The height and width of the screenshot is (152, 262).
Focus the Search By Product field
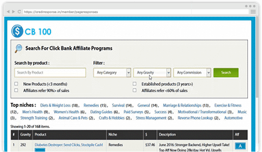coord(50,73)
